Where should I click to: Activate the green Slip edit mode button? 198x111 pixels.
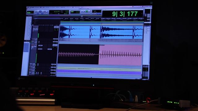tap(29, 13)
